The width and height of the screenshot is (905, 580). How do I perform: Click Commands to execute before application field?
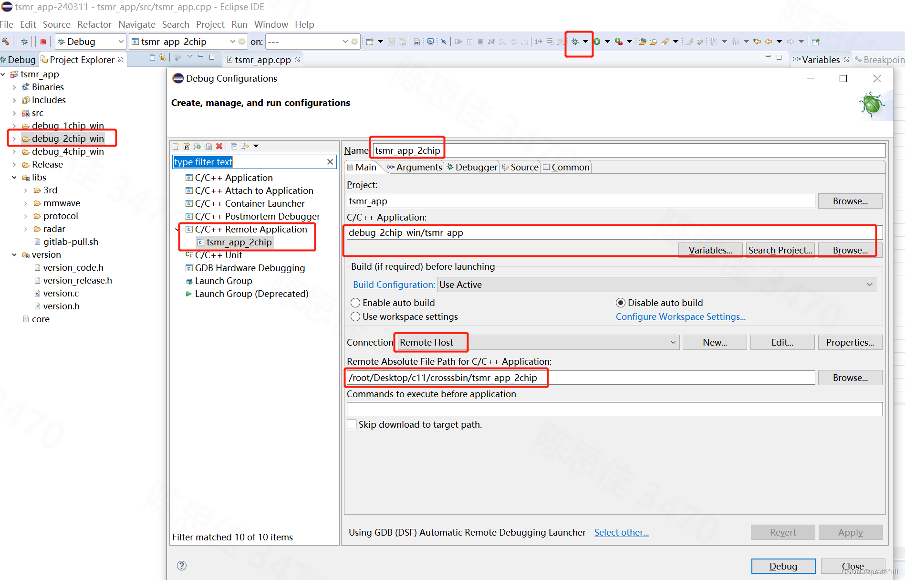tap(614, 409)
